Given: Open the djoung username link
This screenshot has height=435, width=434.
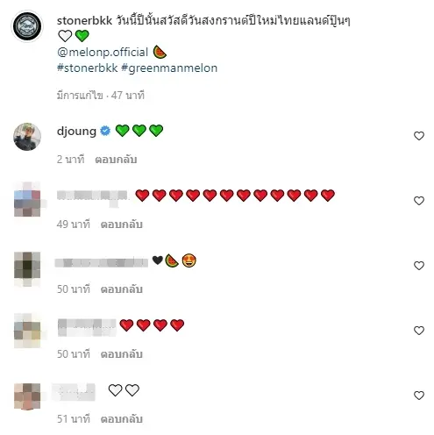Looking at the screenshot, I should 76,132.
